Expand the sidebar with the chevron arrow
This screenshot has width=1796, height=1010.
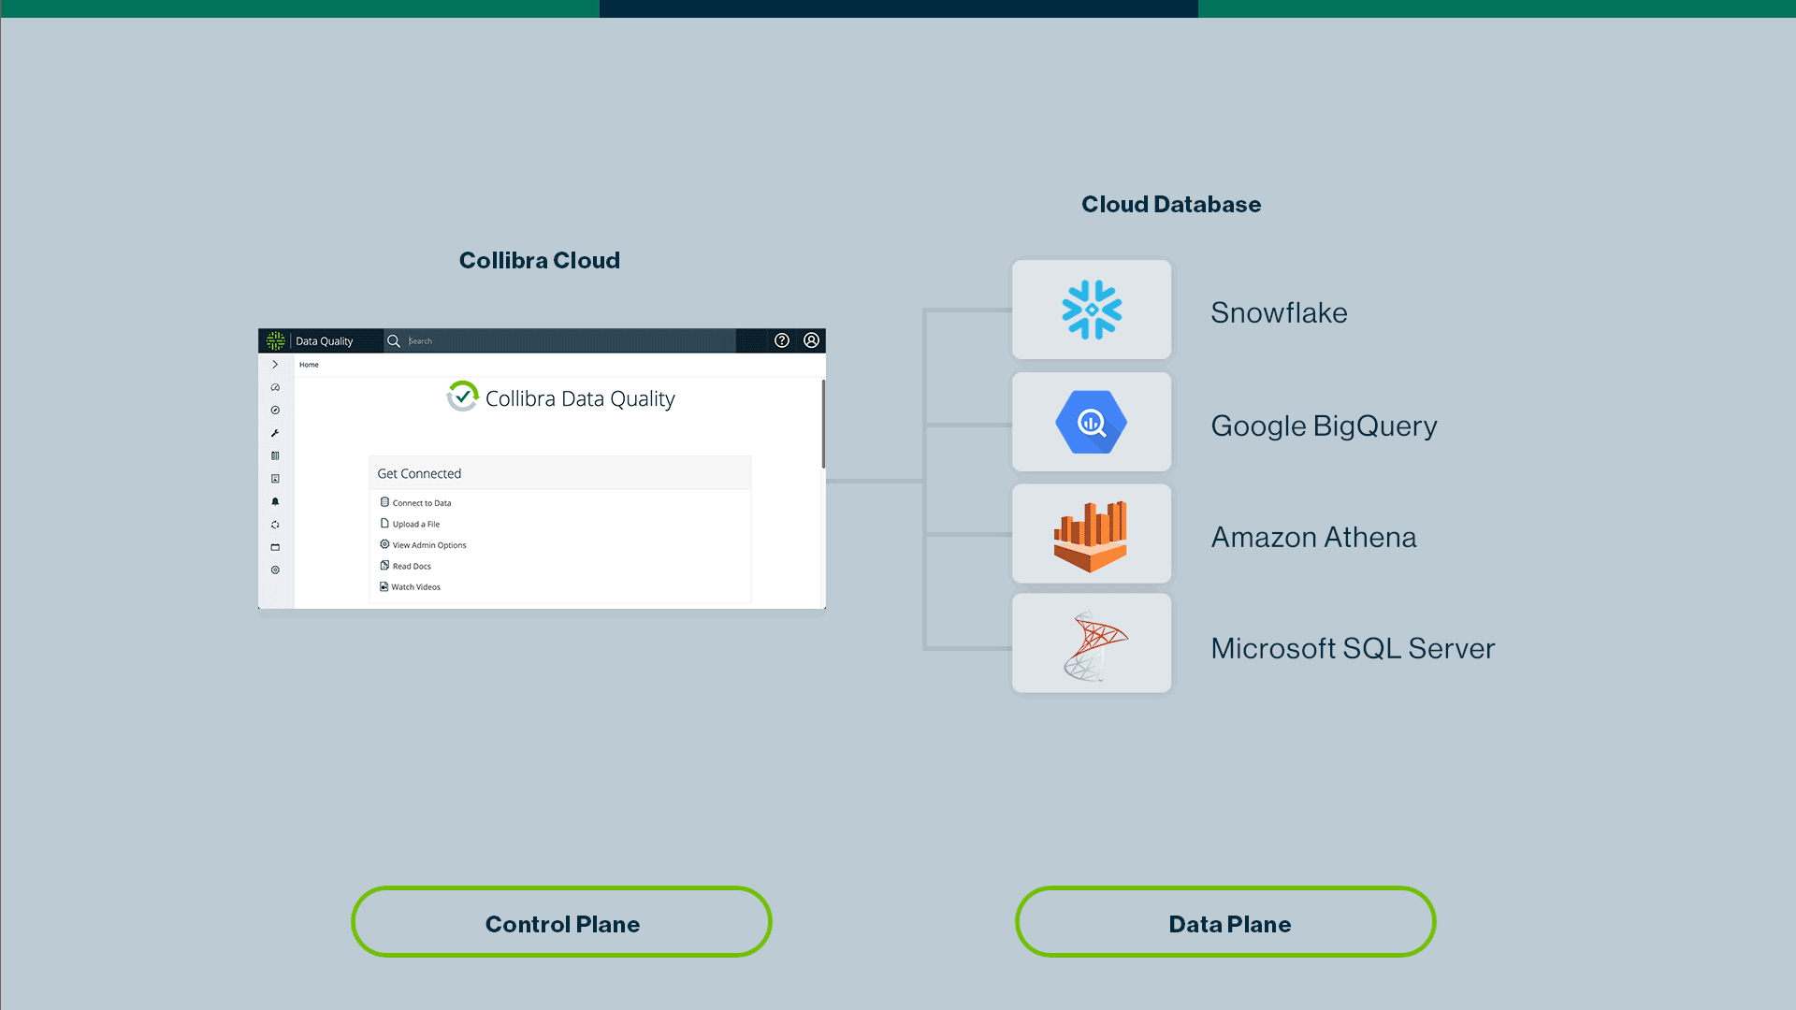(275, 365)
